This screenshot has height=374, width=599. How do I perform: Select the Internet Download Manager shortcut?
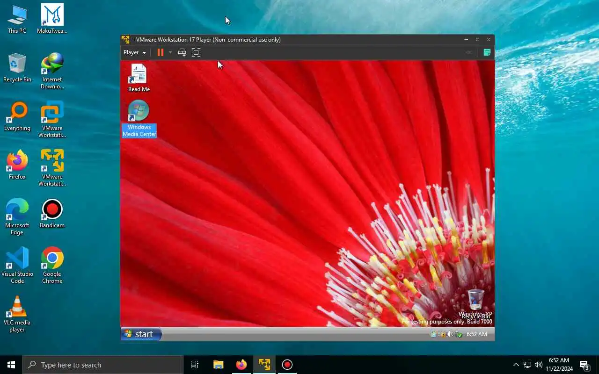point(52,72)
